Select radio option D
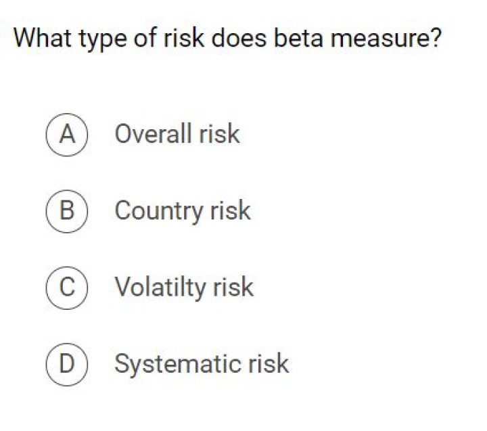Viewport: 487px width, 431px height. [x=66, y=364]
